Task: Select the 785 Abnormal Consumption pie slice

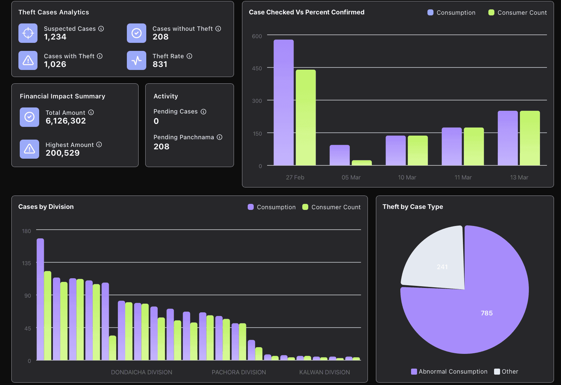Action: click(x=482, y=311)
